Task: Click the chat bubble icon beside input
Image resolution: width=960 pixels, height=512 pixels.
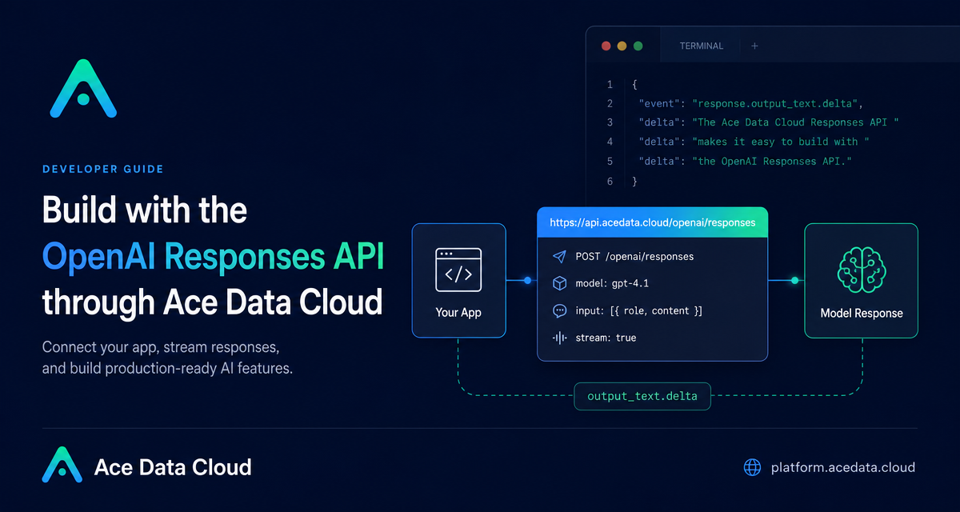Action: click(558, 310)
